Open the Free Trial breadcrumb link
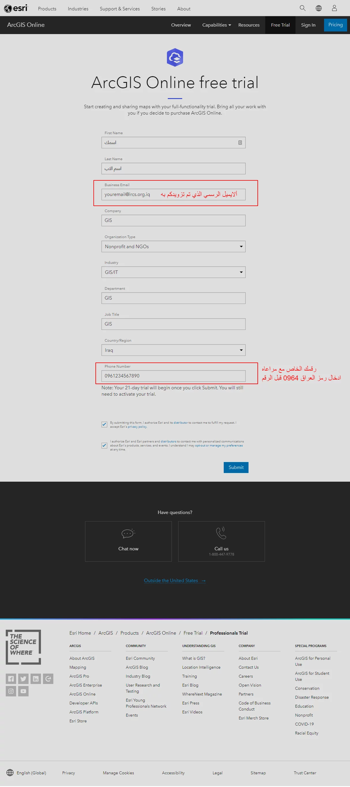The image size is (350, 787). [x=193, y=633]
